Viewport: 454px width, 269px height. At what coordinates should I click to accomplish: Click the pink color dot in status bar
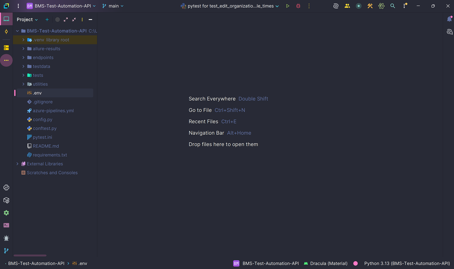click(356, 263)
